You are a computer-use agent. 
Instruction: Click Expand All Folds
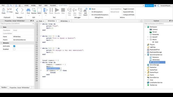(x=128, y=12)
